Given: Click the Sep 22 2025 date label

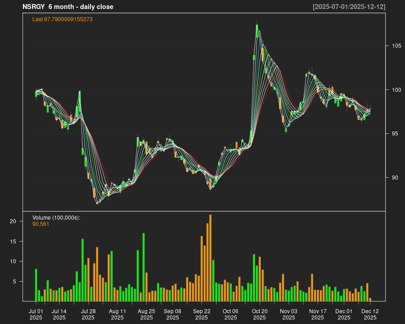Looking at the screenshot, I should pyautogui.click(x=202, y=314).
